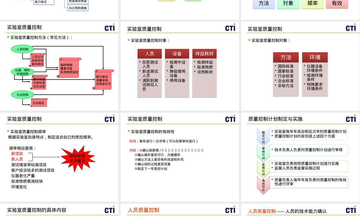Select the red 人员 column header

coord(149,54)
